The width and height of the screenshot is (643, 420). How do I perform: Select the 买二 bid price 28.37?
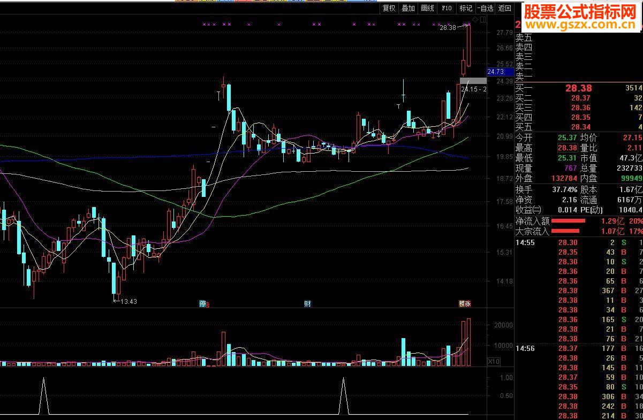[x=581, y=98]
